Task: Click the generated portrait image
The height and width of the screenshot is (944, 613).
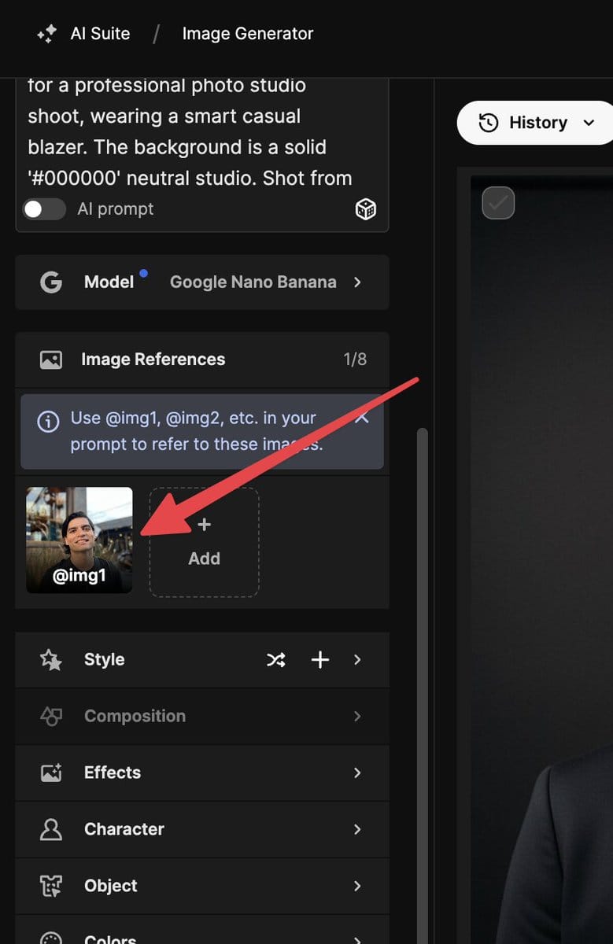Action: click(x=542, y=559)
